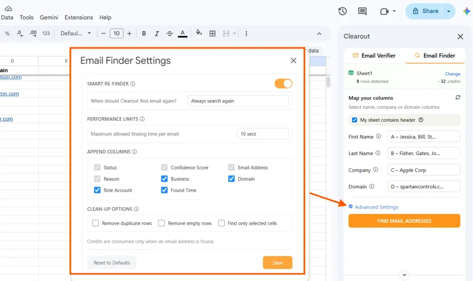The image size is (473, 281).
Task: Click info icon next to Last Name
Action: pos(378,153)
